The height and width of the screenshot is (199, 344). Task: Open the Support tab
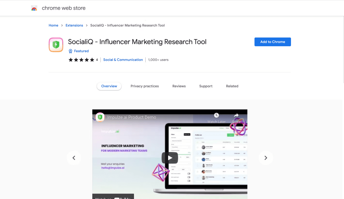(x=206, y=86)
